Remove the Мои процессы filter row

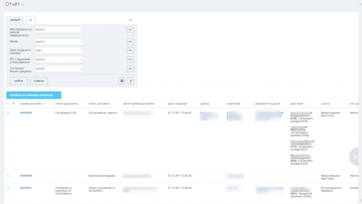pos(130,29)
